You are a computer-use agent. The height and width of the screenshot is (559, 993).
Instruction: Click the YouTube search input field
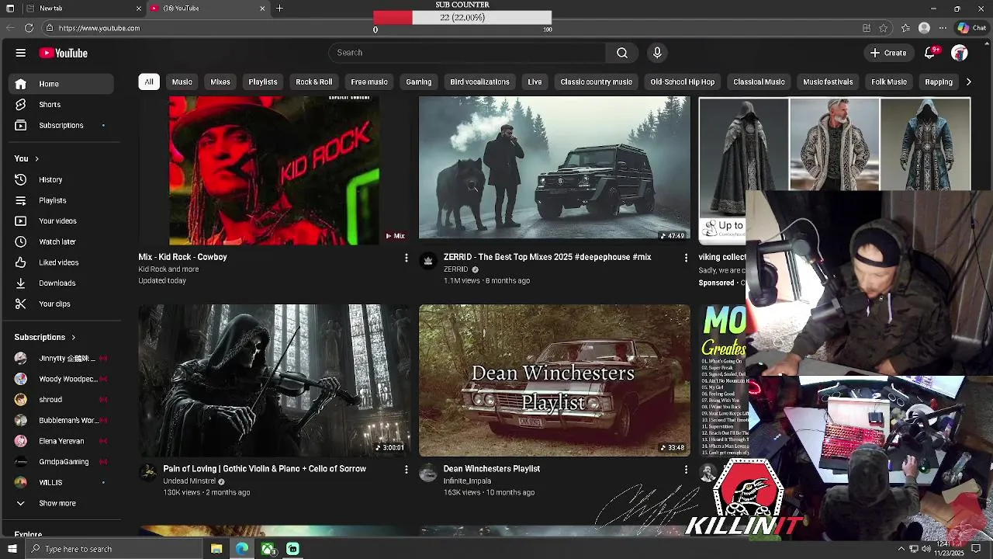click(467, 53)
